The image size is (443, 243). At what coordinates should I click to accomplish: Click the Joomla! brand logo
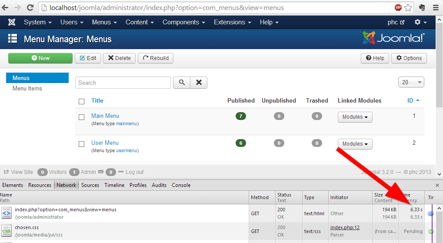(393, 38)
